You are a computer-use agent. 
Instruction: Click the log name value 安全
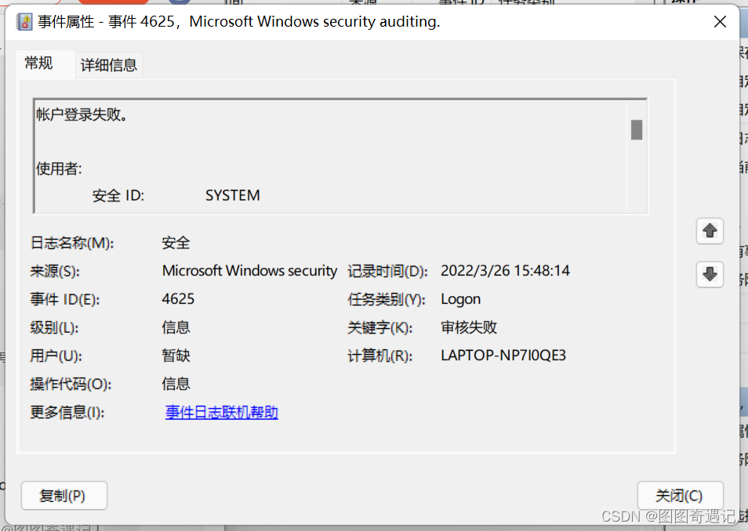[x=176, y=243]
